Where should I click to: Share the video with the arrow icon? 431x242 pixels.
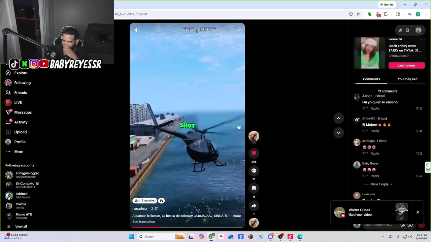254,206
